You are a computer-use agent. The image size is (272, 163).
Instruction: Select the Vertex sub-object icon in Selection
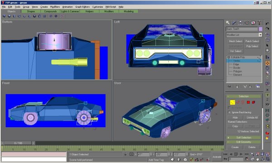(232, 102)
